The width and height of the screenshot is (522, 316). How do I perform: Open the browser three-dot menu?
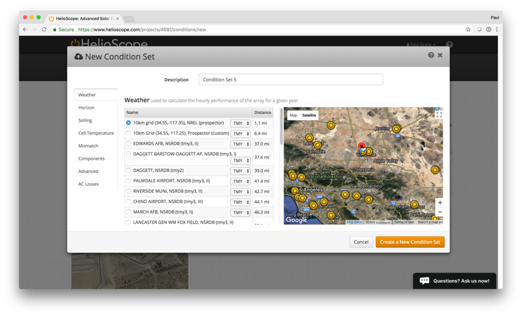497,29
